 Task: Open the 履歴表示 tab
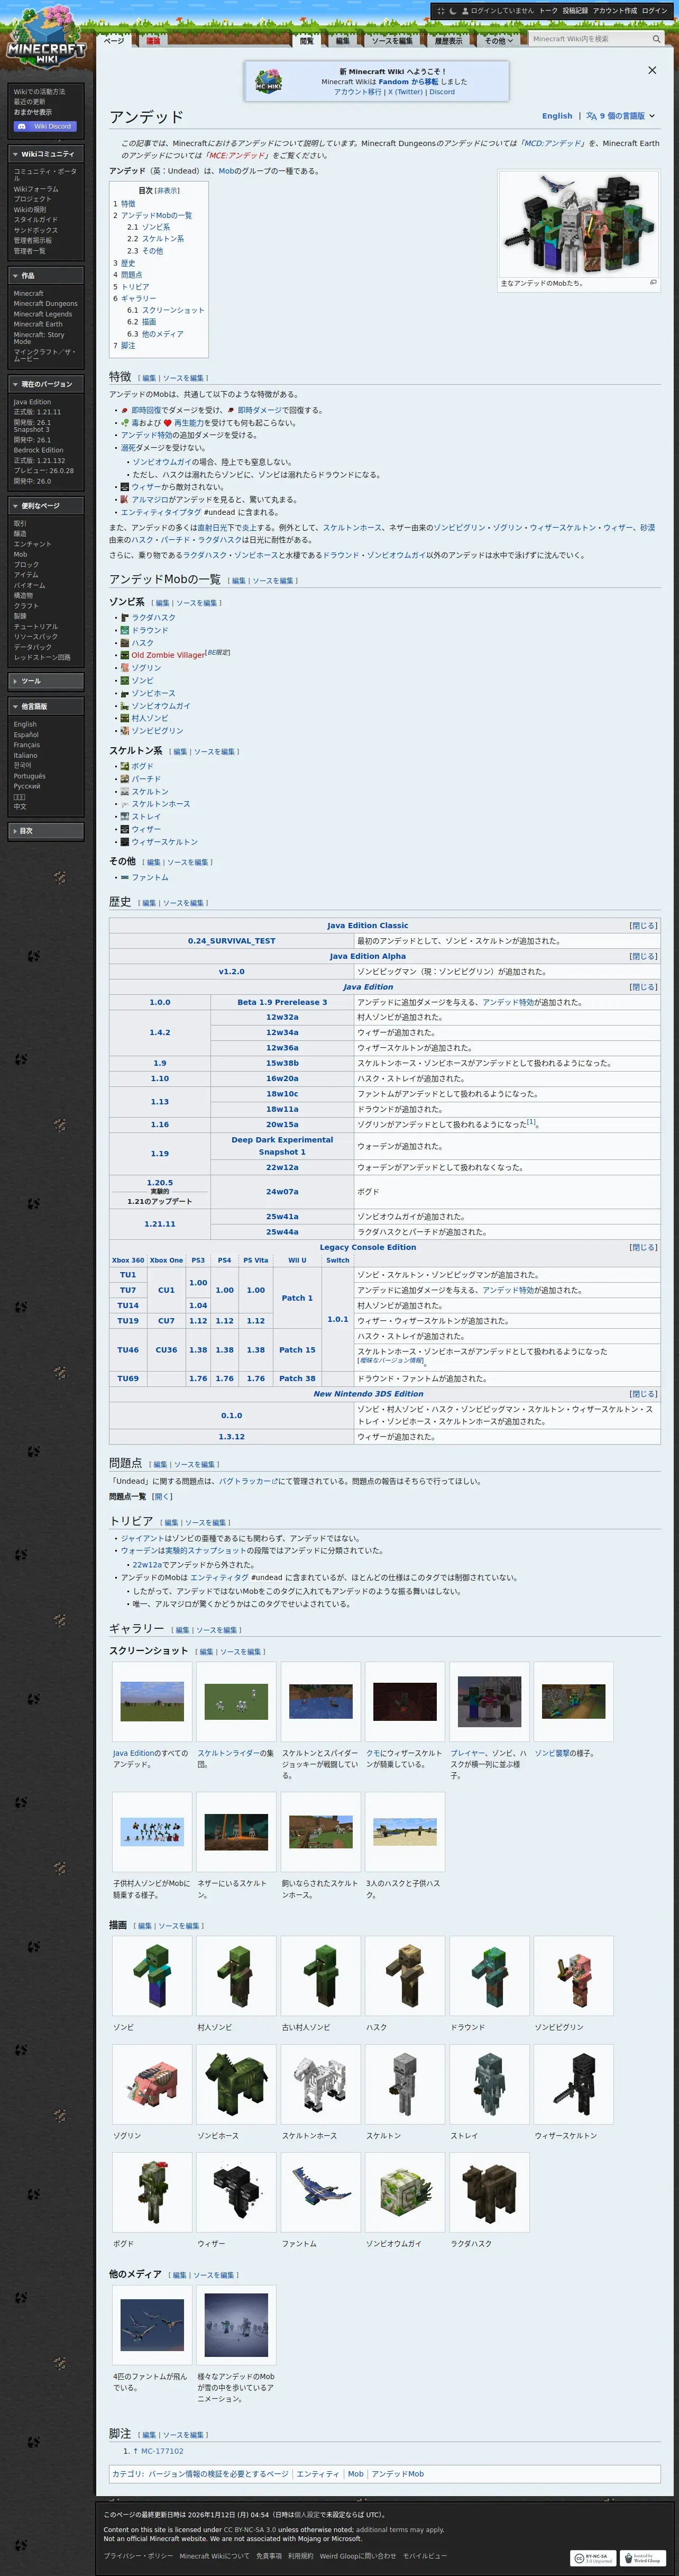449,40
